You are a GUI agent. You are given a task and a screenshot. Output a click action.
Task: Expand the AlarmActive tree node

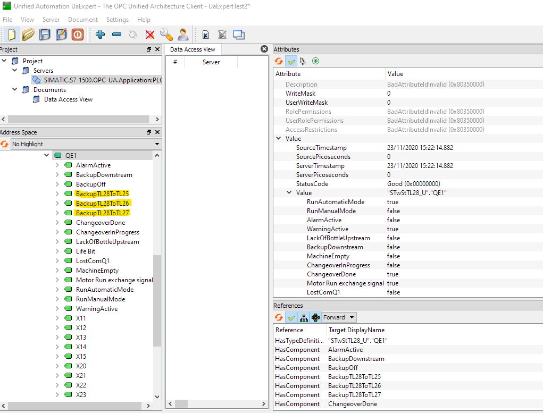[57, 165]
